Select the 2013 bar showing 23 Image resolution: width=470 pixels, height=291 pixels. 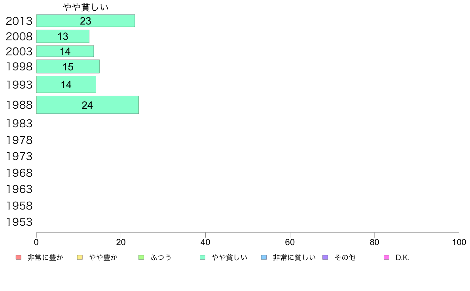click(86, 21)
